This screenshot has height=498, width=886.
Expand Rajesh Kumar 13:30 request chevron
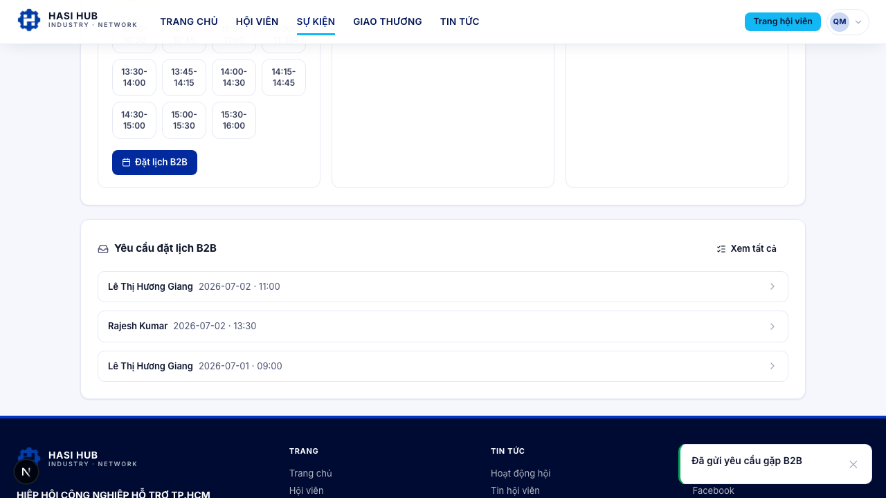[x=772, y=326]
